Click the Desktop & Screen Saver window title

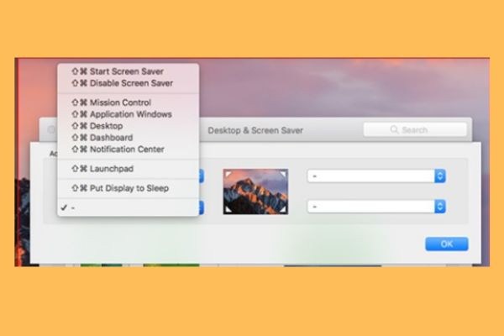(255, 130)
